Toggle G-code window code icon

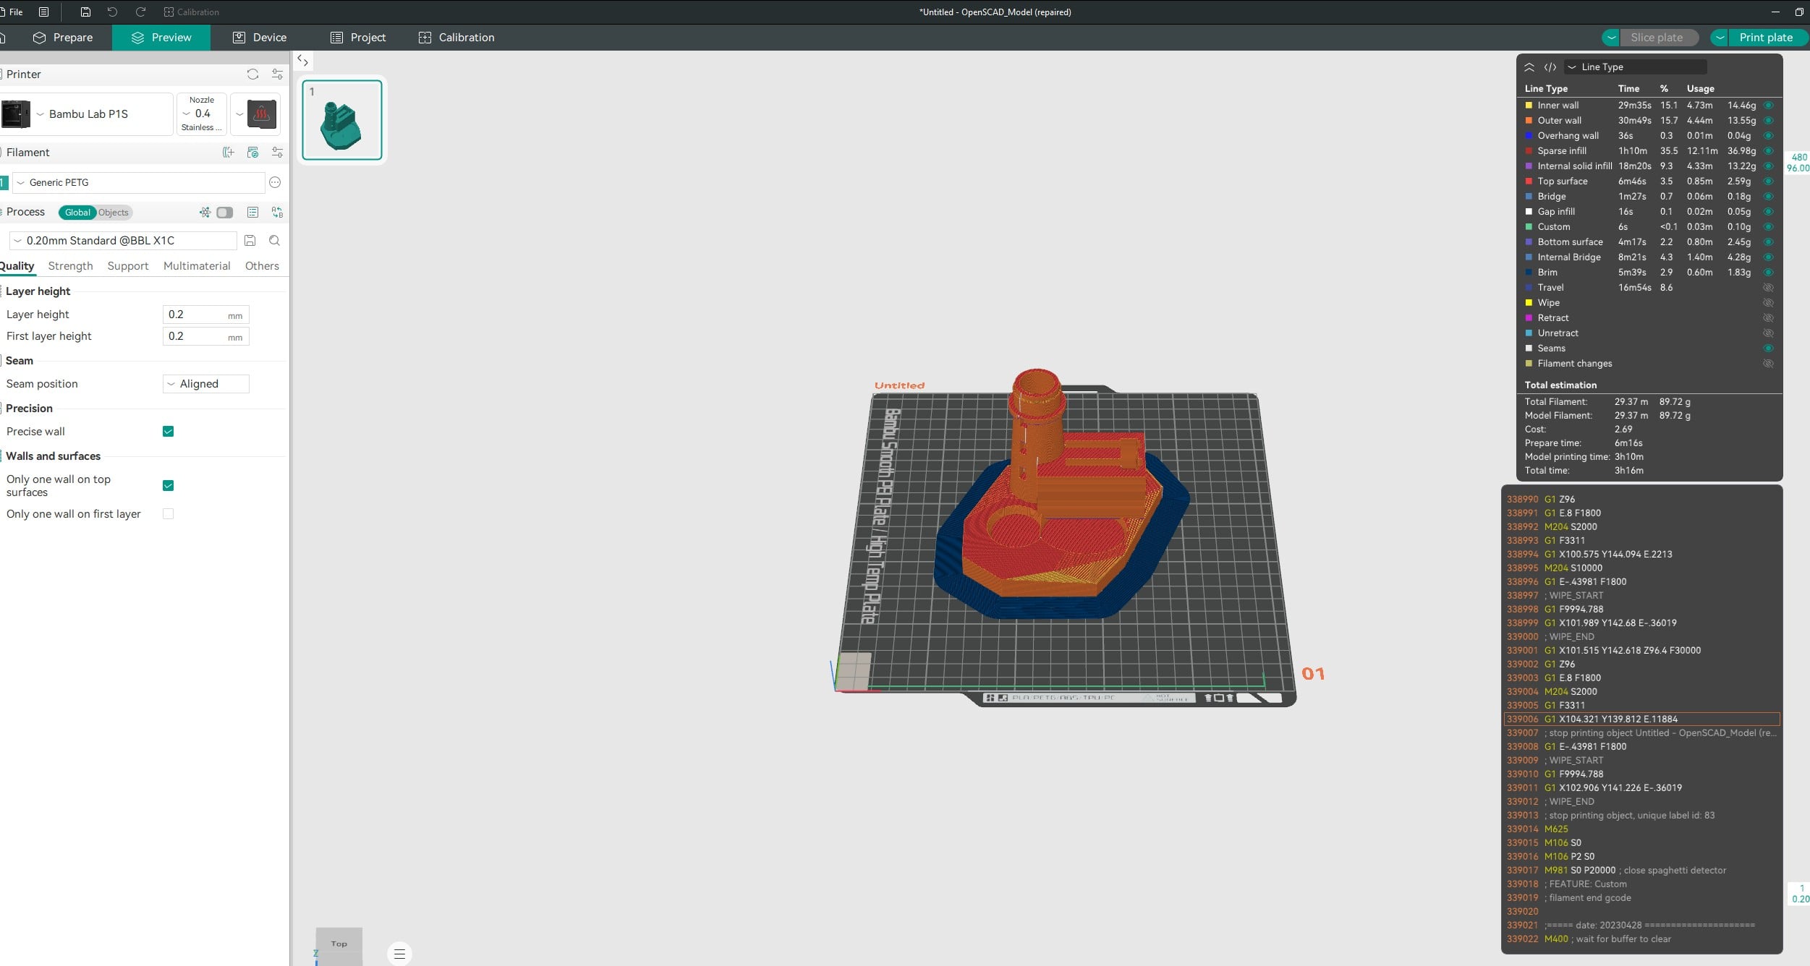(1550, 67)
